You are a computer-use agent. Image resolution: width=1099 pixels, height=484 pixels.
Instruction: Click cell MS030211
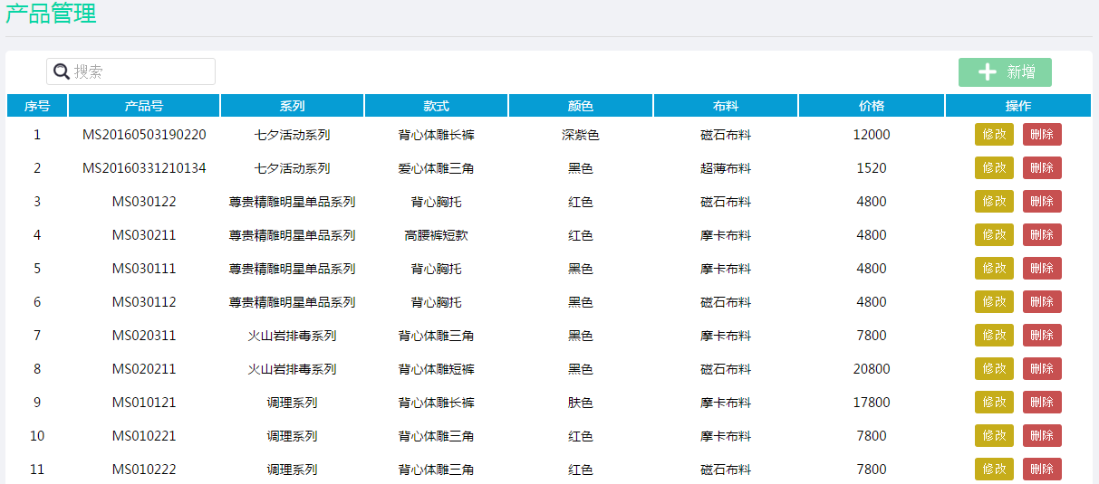(x=144, y=235)
